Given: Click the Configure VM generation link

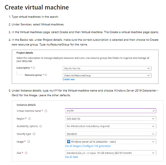Looking at the screenshot, I should [97, 146].
